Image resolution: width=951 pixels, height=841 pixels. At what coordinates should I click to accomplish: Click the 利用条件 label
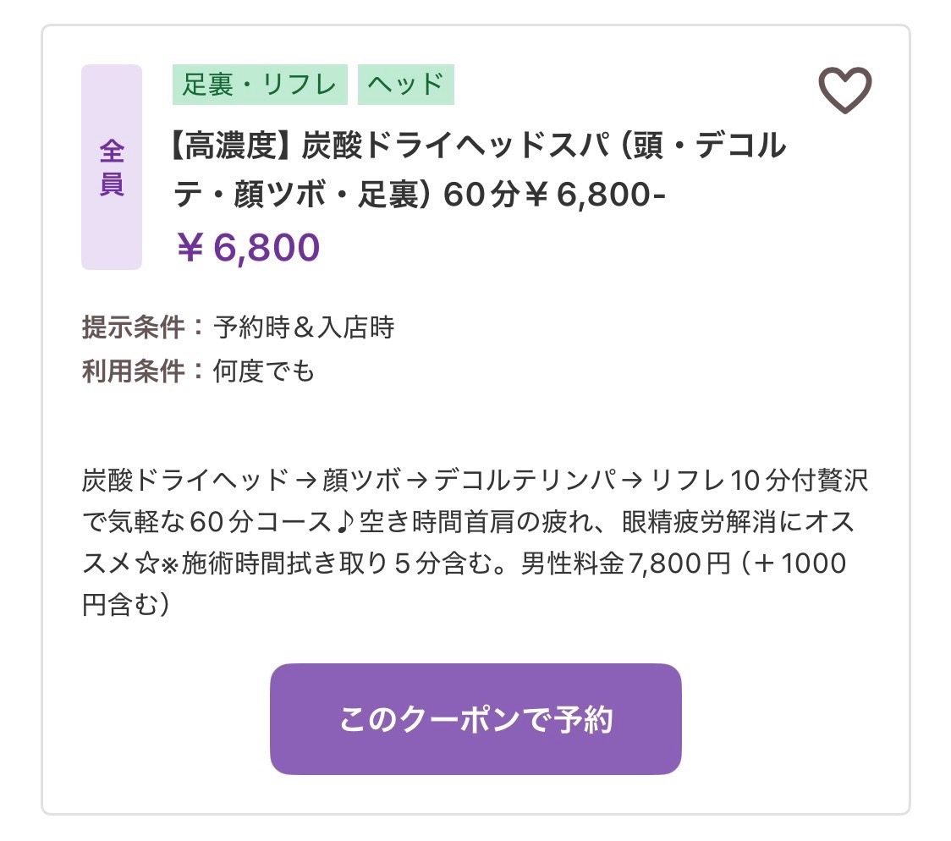tap(133, 371)
